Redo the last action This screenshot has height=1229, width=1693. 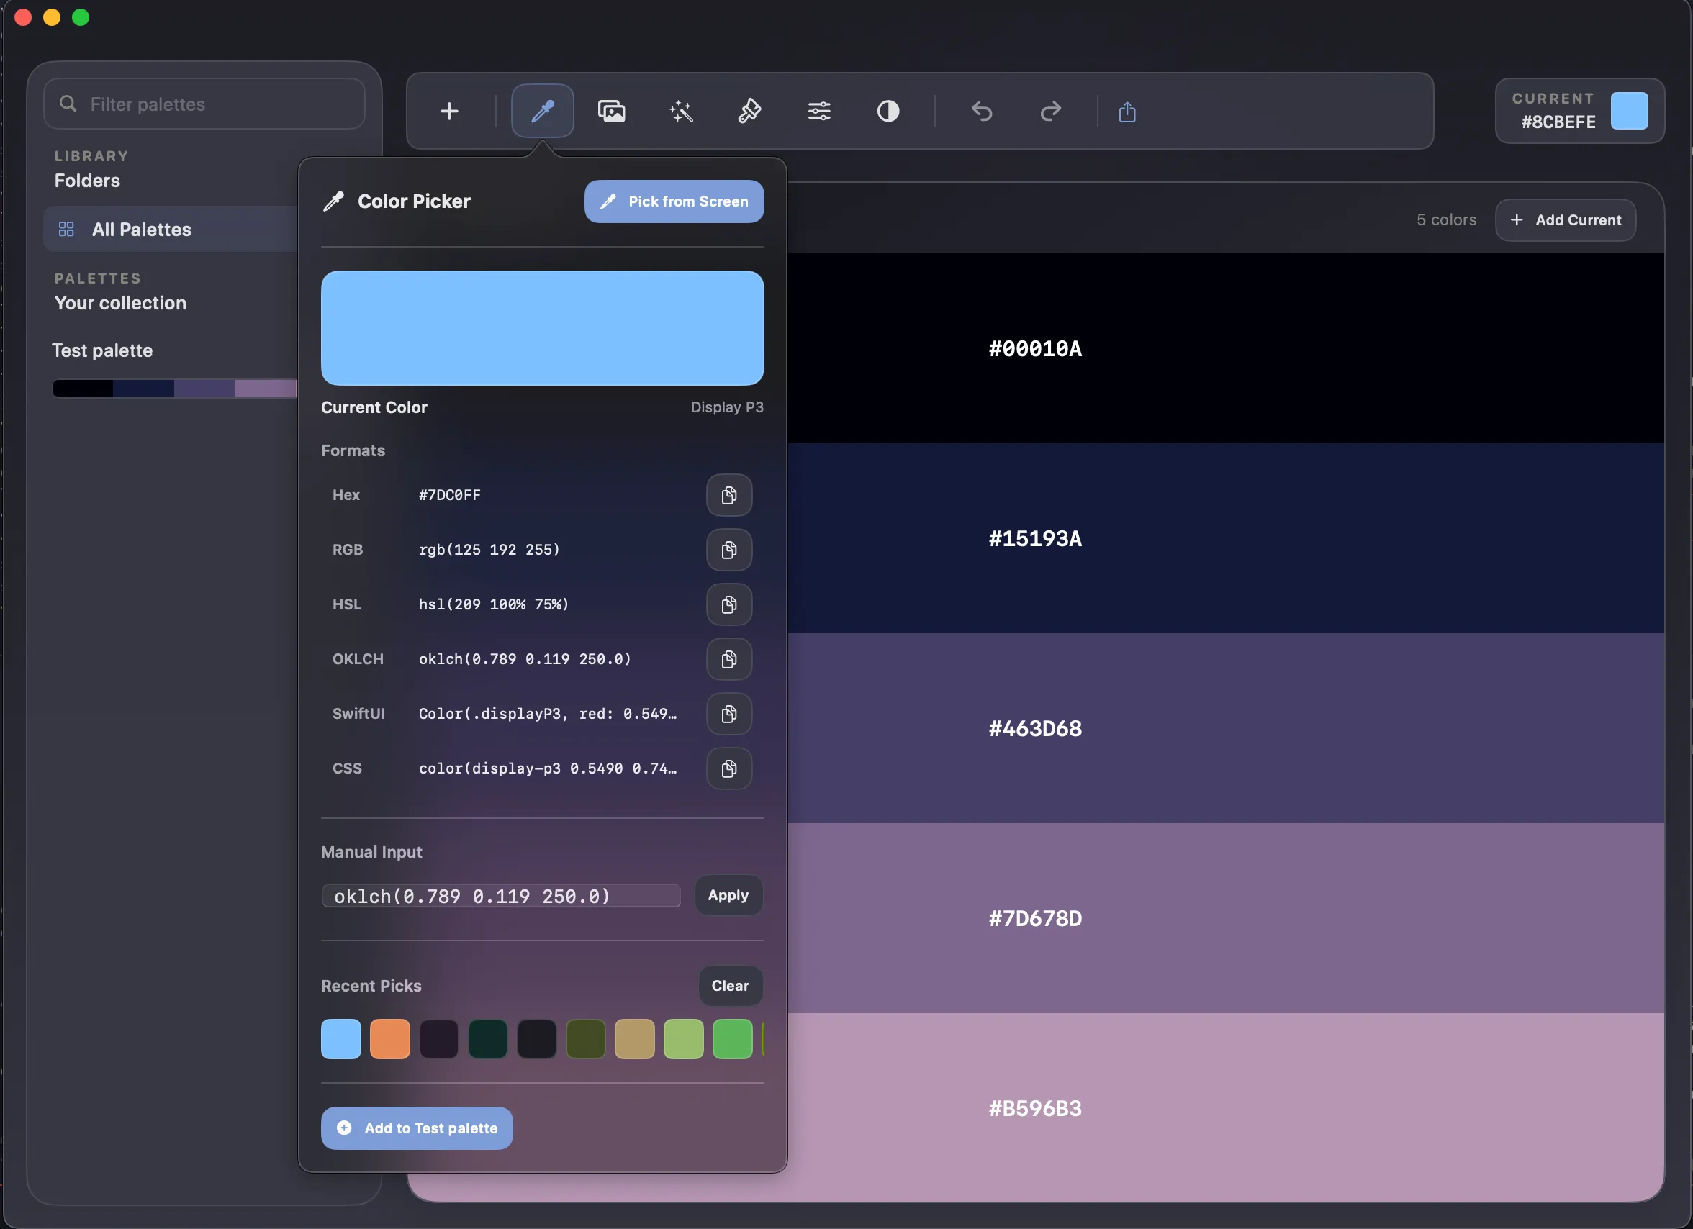[1049, 112]
